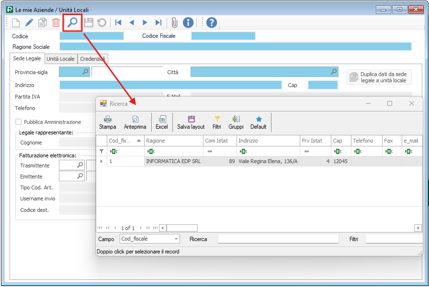
Task: Click Stampa in the Ricerca toolbar
Action: [x=108, y=122]
